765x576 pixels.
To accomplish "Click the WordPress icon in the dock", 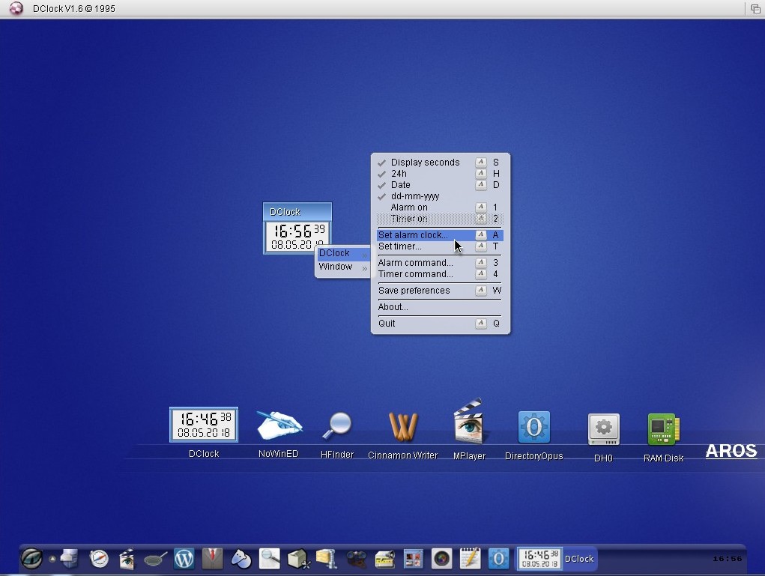I will (184, 558).
